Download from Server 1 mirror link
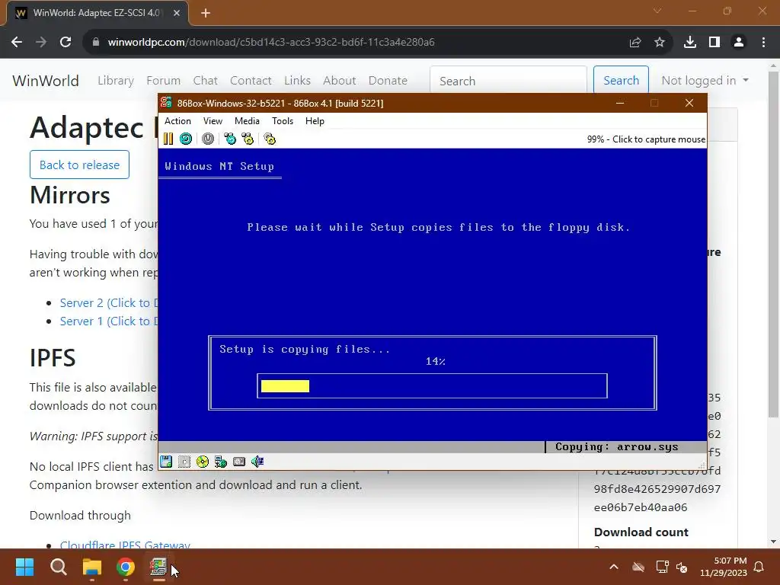The height and width of the screenshot is (585, 780). tap(109, 321)
